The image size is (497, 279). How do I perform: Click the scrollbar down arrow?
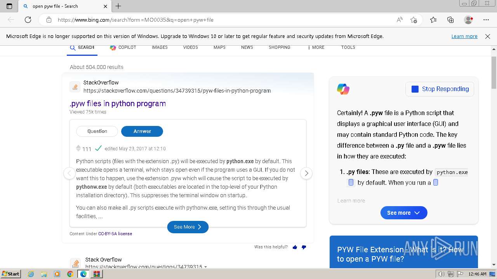click(x=494, y=265)
